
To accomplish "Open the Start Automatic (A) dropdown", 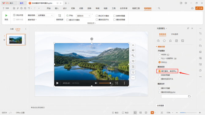I will point(83,16).
